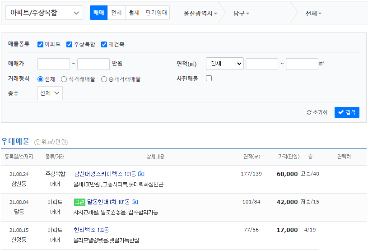Screen dimensions: 368x250
Task: Click the price 17,000
Action: [x=287, y=230]
